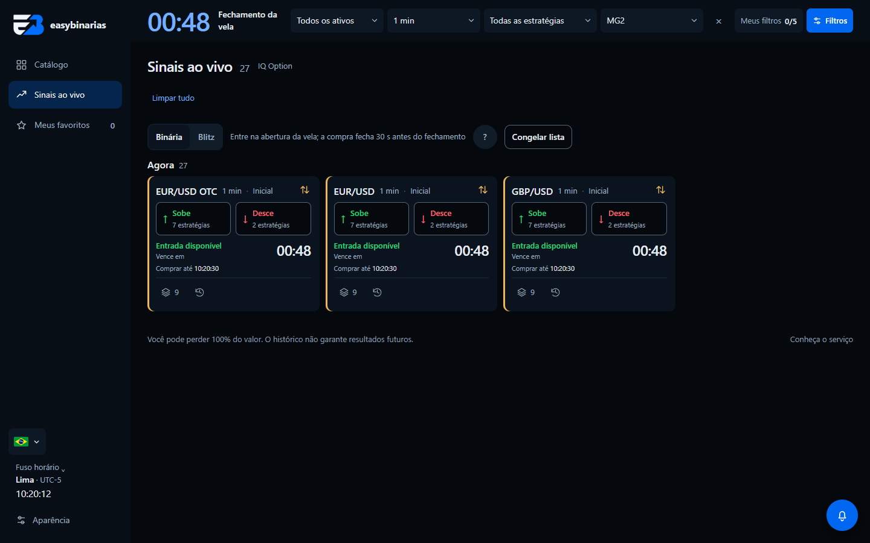Click the Limpar tudo link
This screenshot has height=543, width=870.
pyautogui.click(x=173, y=98)
